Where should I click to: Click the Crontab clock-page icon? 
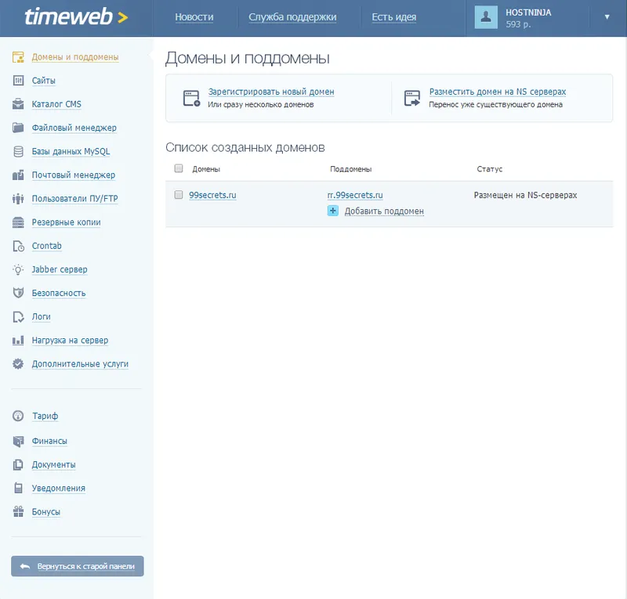18,246
